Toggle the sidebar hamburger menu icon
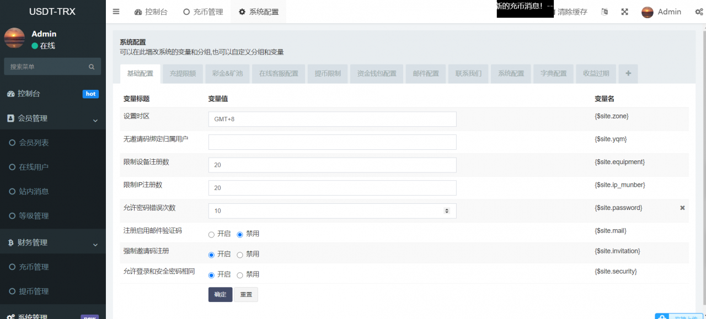The image size is (706, 319). (x=115, y=11)
